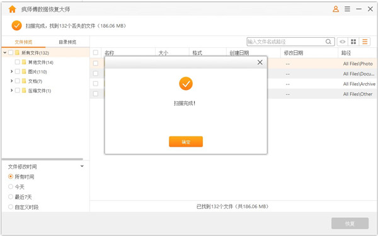Sort by 名称 column header

[110, 53]
